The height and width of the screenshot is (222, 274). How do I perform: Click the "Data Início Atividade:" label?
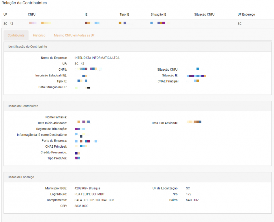coord(52,123)
